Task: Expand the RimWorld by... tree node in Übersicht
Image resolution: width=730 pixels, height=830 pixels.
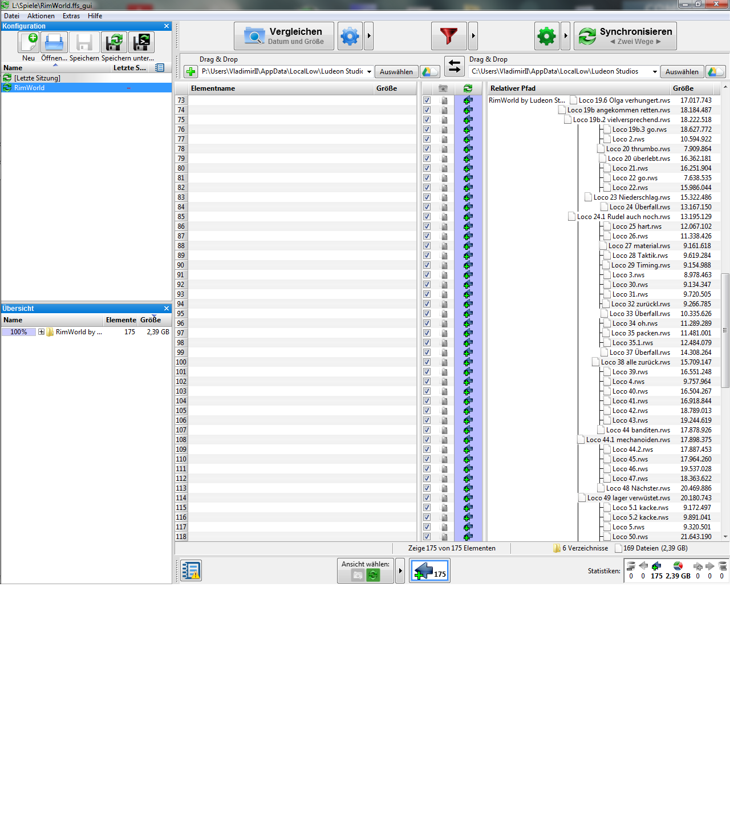Action: [41, 332]
